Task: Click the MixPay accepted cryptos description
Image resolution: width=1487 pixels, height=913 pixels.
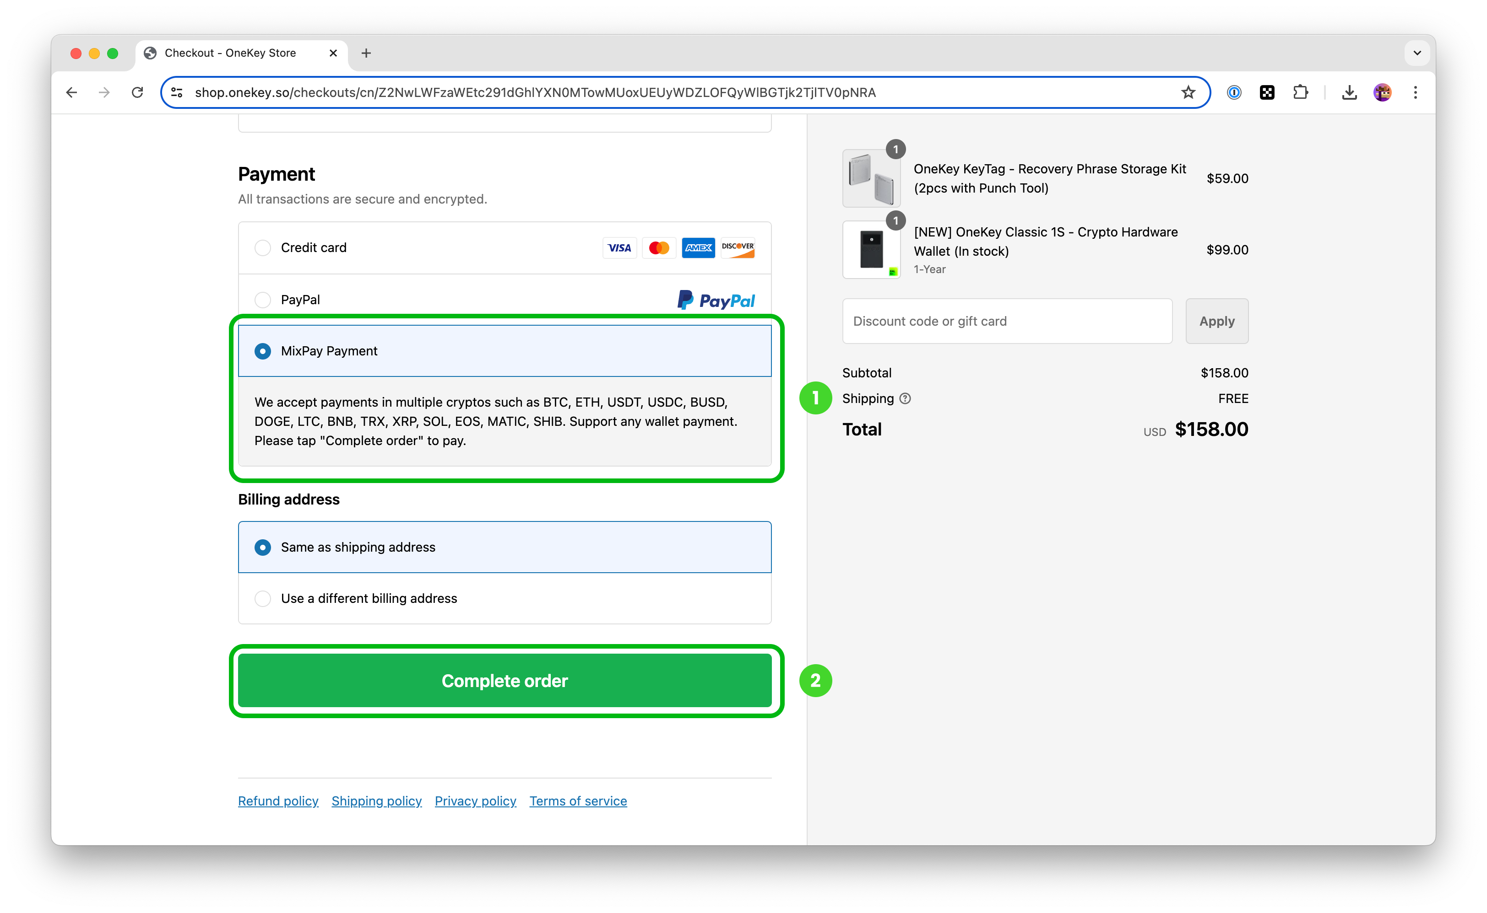Action: 495,421
